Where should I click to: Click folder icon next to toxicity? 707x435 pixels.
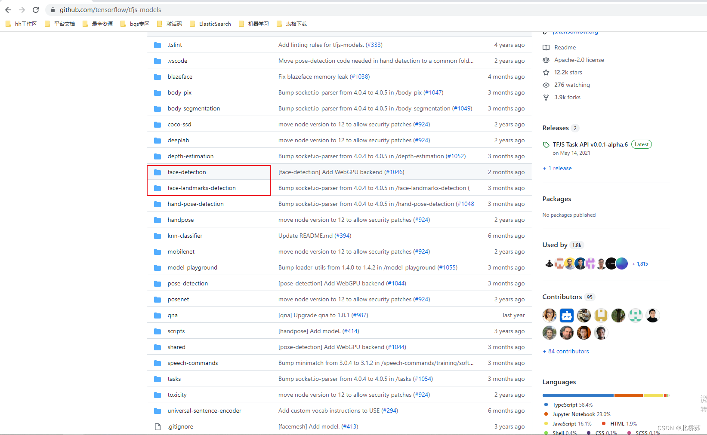[157, 395]
